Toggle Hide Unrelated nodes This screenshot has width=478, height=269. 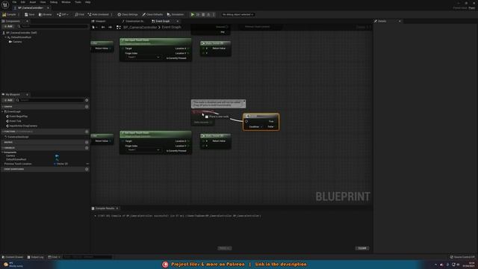point(98,14)
